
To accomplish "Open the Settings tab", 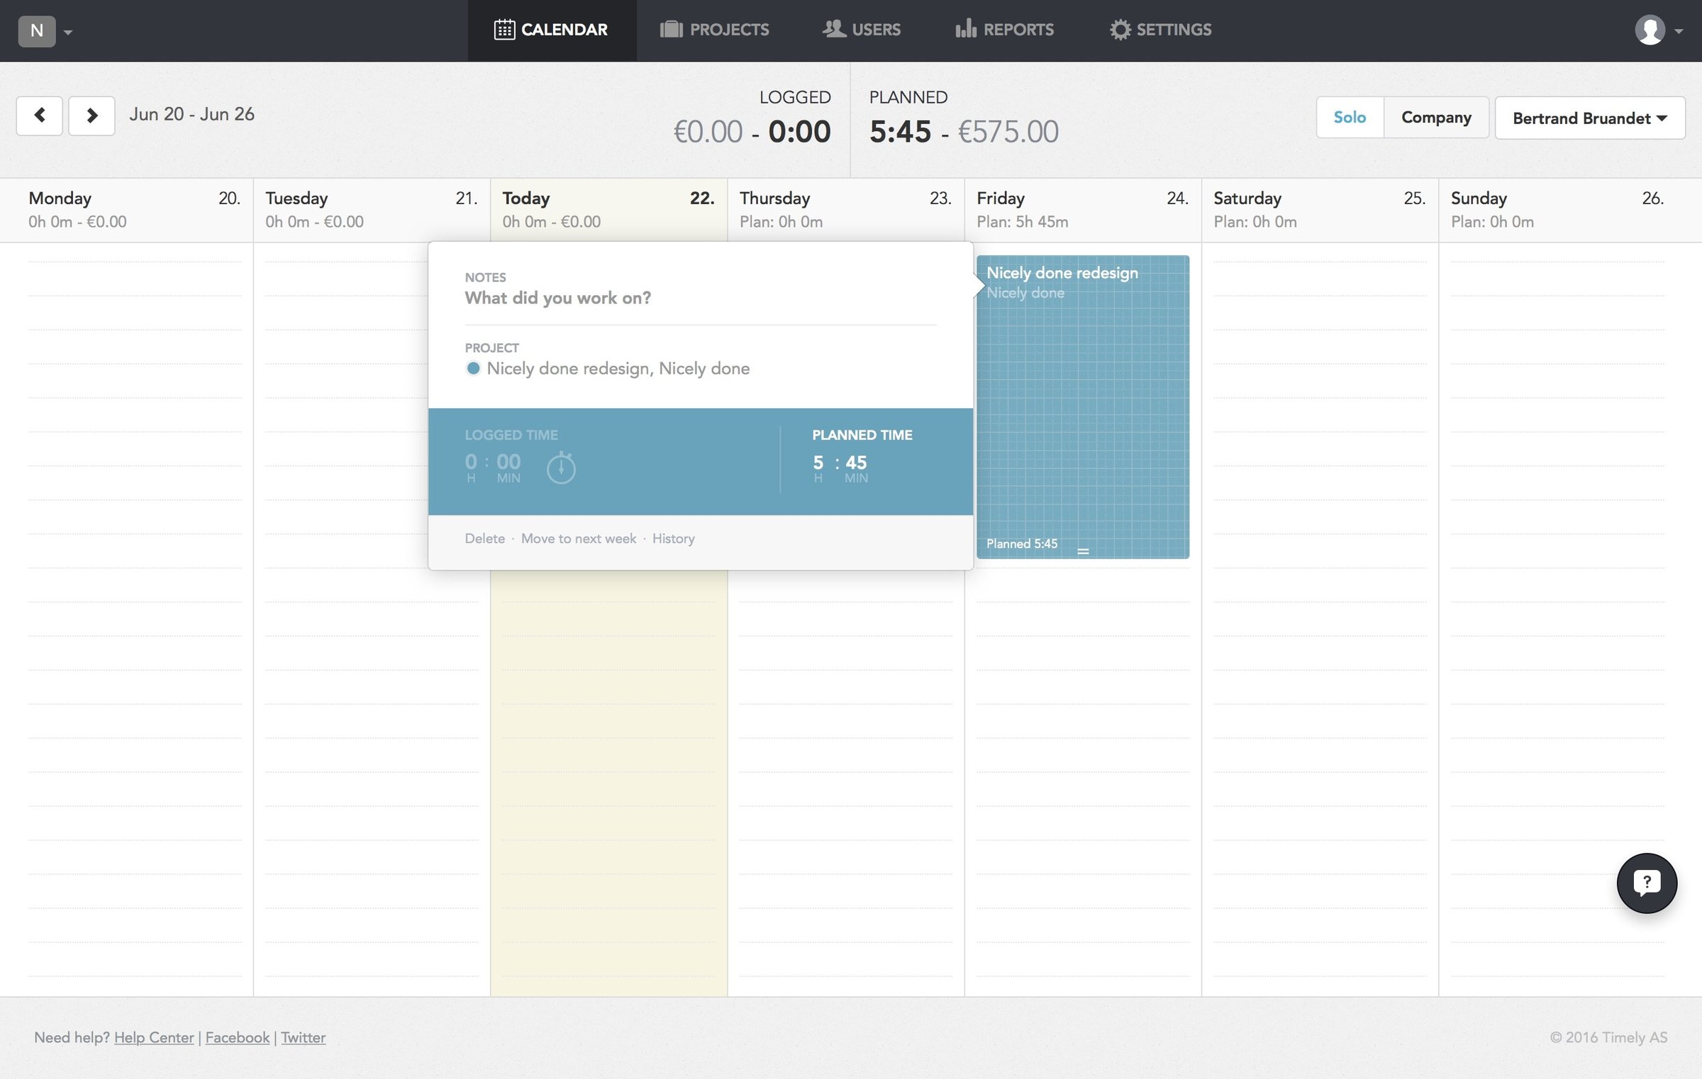I will pyautogui.click(x=1161, y=30).
